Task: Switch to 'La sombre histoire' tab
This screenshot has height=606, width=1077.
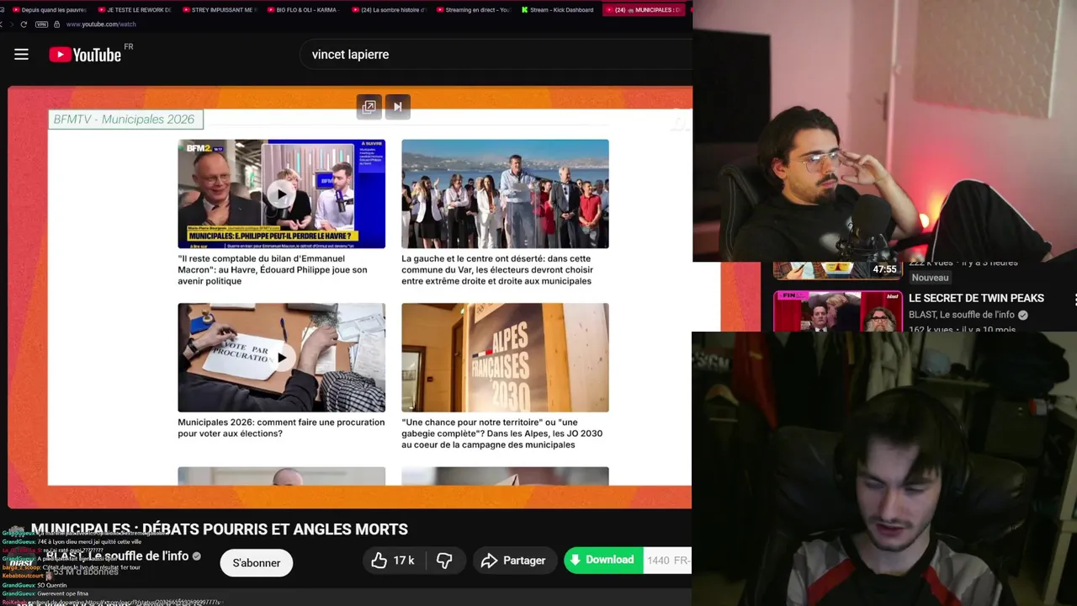Action: pyautogui.click(x=389, y=10)
